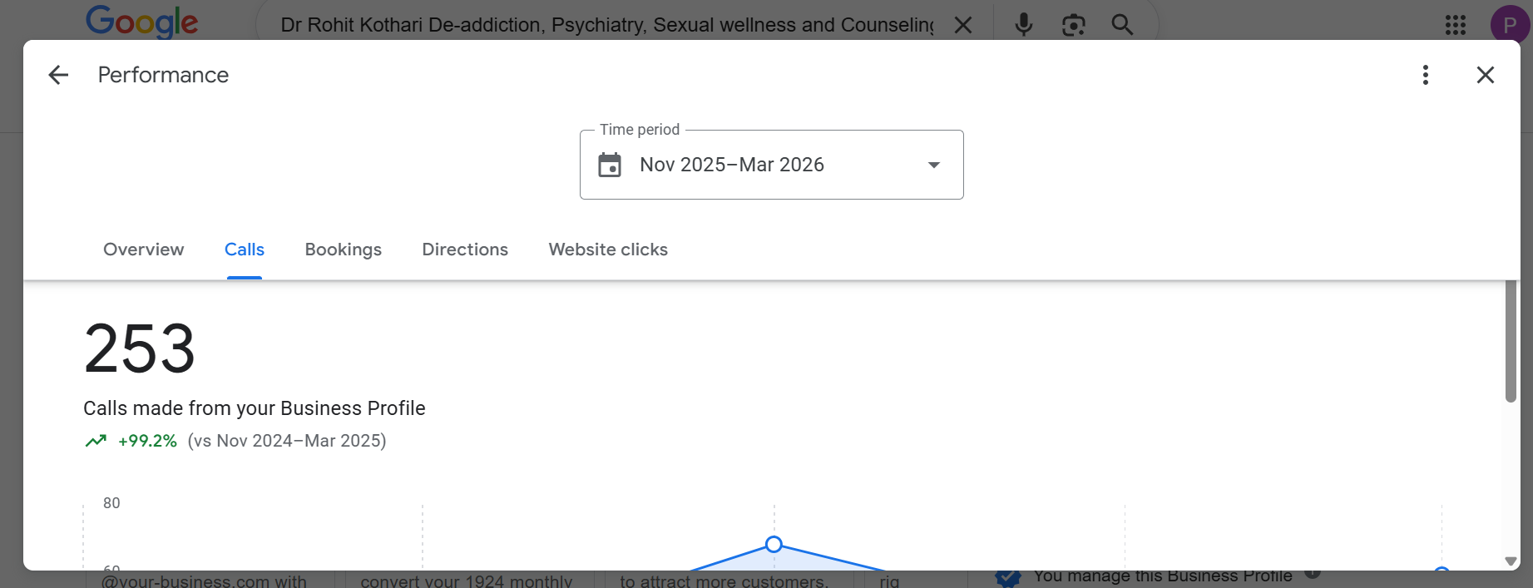Click the 253 calls total number
The image size is (1533, 588).
[x=140, y=348]
